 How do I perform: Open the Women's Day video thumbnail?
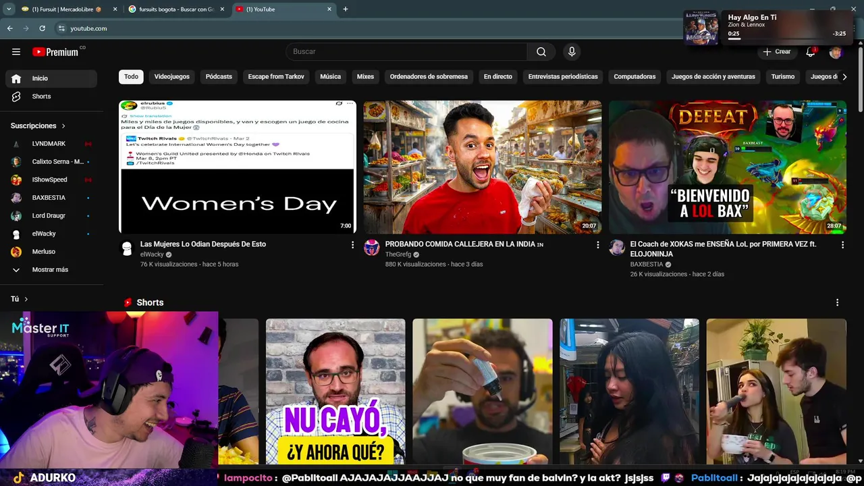point(238,167)
